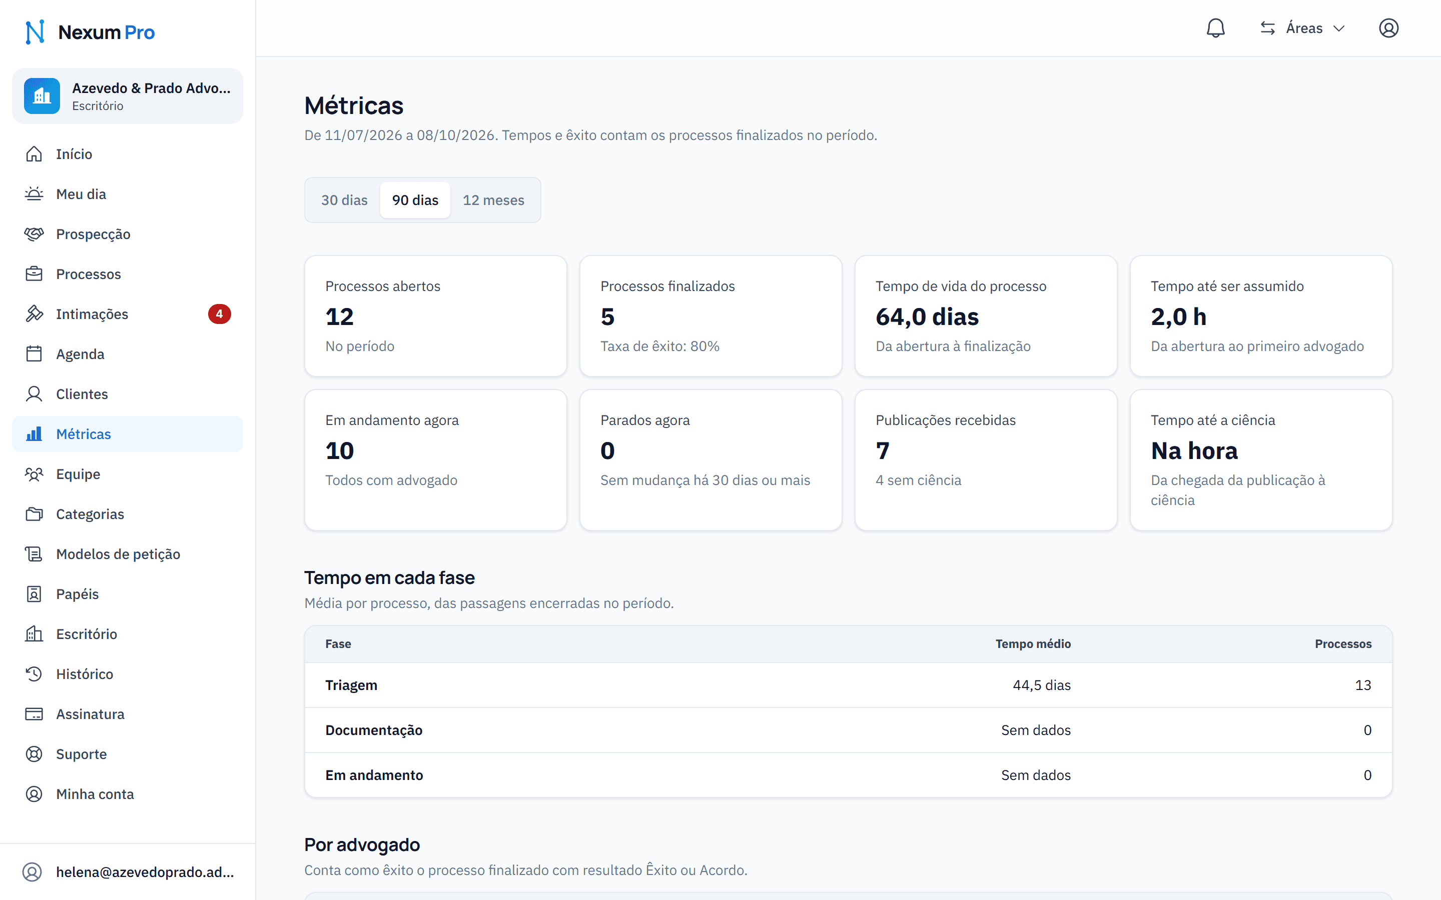Click the Intimações gavel icon

pyautogui.click(x=34, y=313)
